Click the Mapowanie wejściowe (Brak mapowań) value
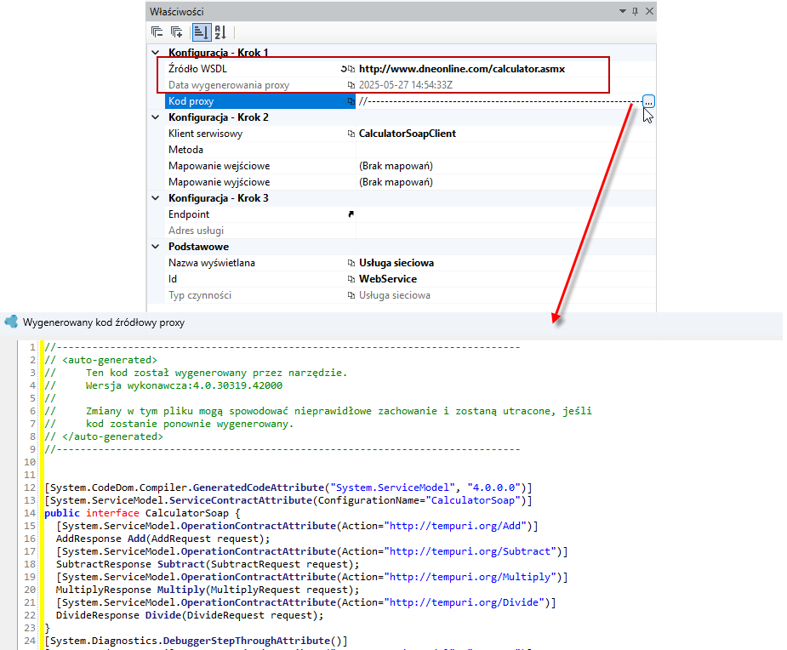Screen dimensions: 787x650 click(396, 166)
